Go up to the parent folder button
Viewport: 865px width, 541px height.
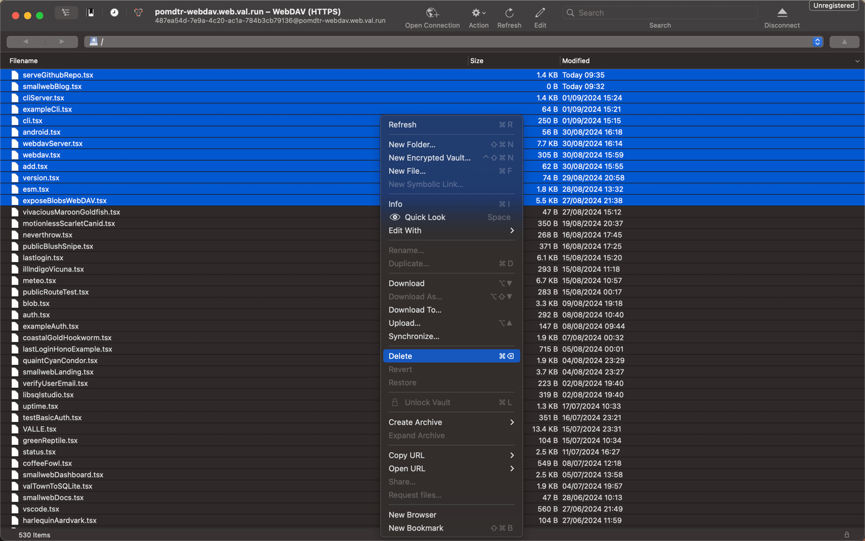pyautogui.click(x=844, y=42)
